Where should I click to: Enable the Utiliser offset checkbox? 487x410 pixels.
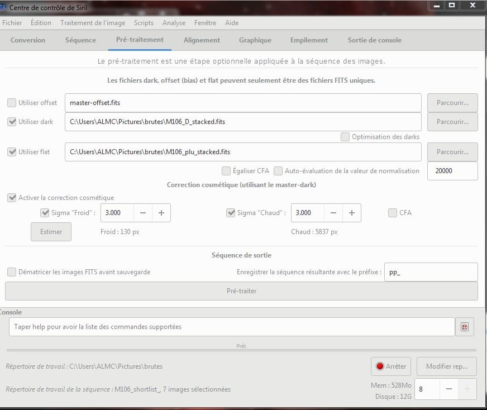pyautogui.click(x=12, y=103)
